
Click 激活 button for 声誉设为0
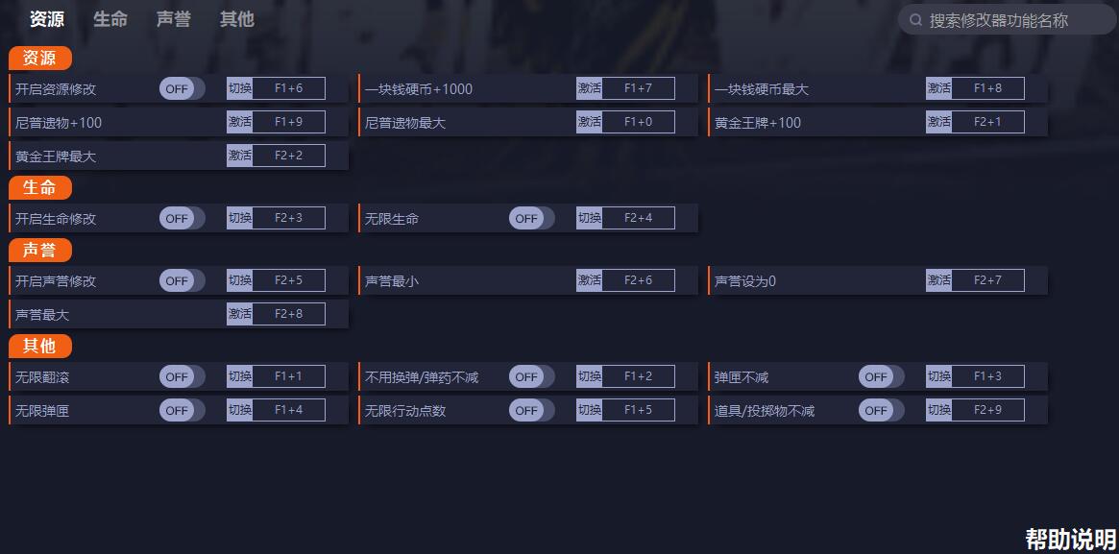pos(938,281)
